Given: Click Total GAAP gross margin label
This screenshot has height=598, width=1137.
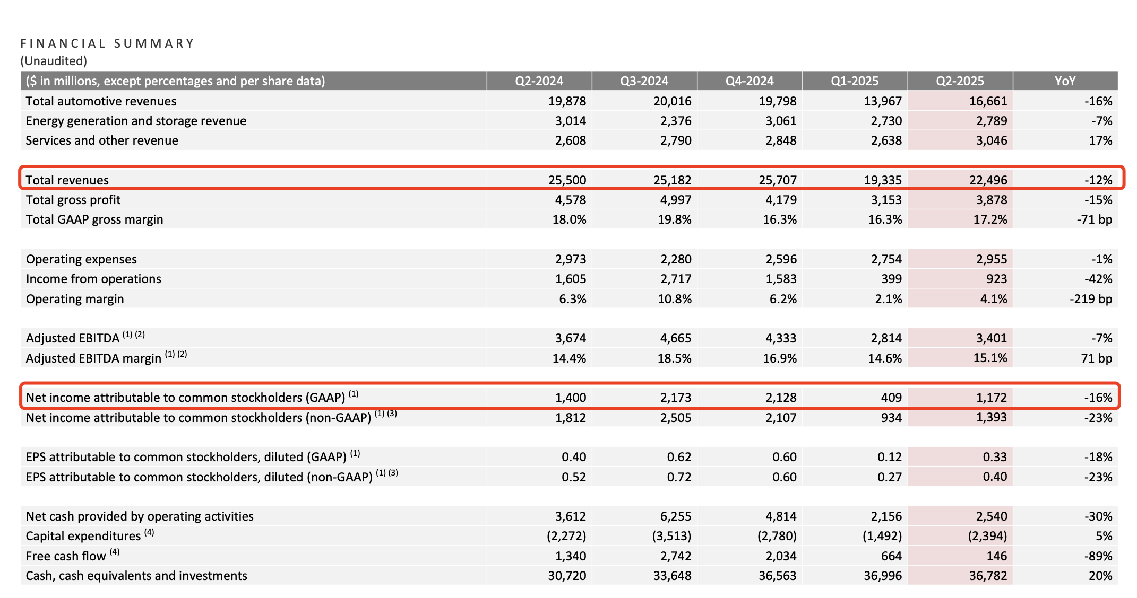Looking at the screenshot, I should 94,219.
